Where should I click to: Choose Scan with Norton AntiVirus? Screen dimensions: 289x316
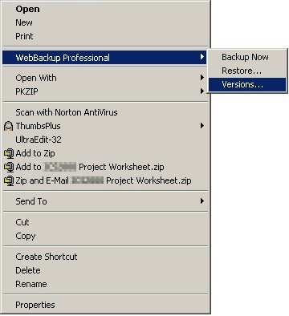pos(105,112)
